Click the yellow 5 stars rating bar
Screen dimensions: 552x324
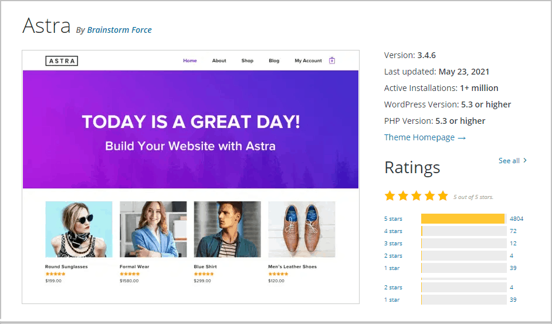[x=464, y=219]
